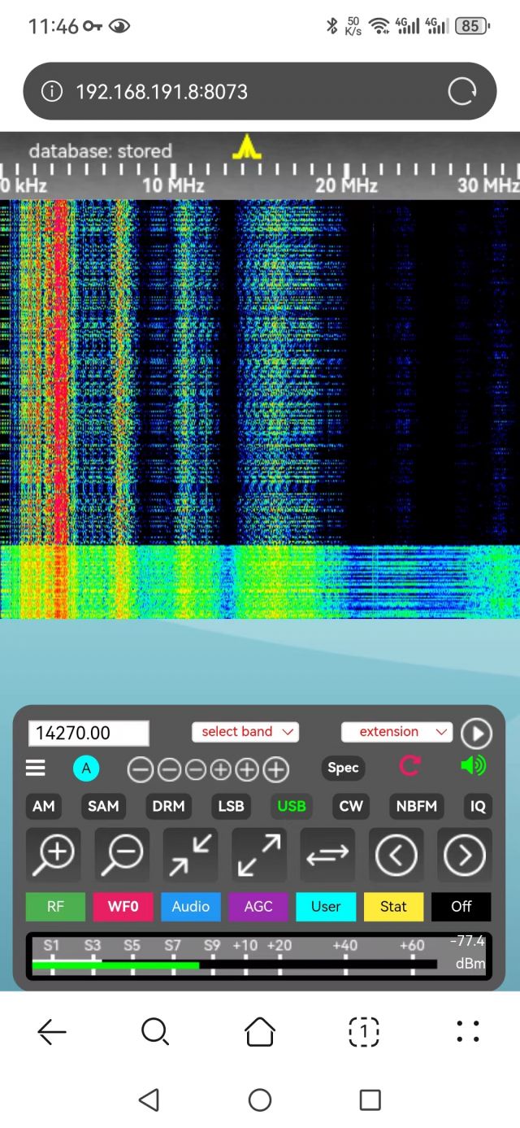
Task: Mute audio with the green speaker icon
Action: click(x=472, y=765)
